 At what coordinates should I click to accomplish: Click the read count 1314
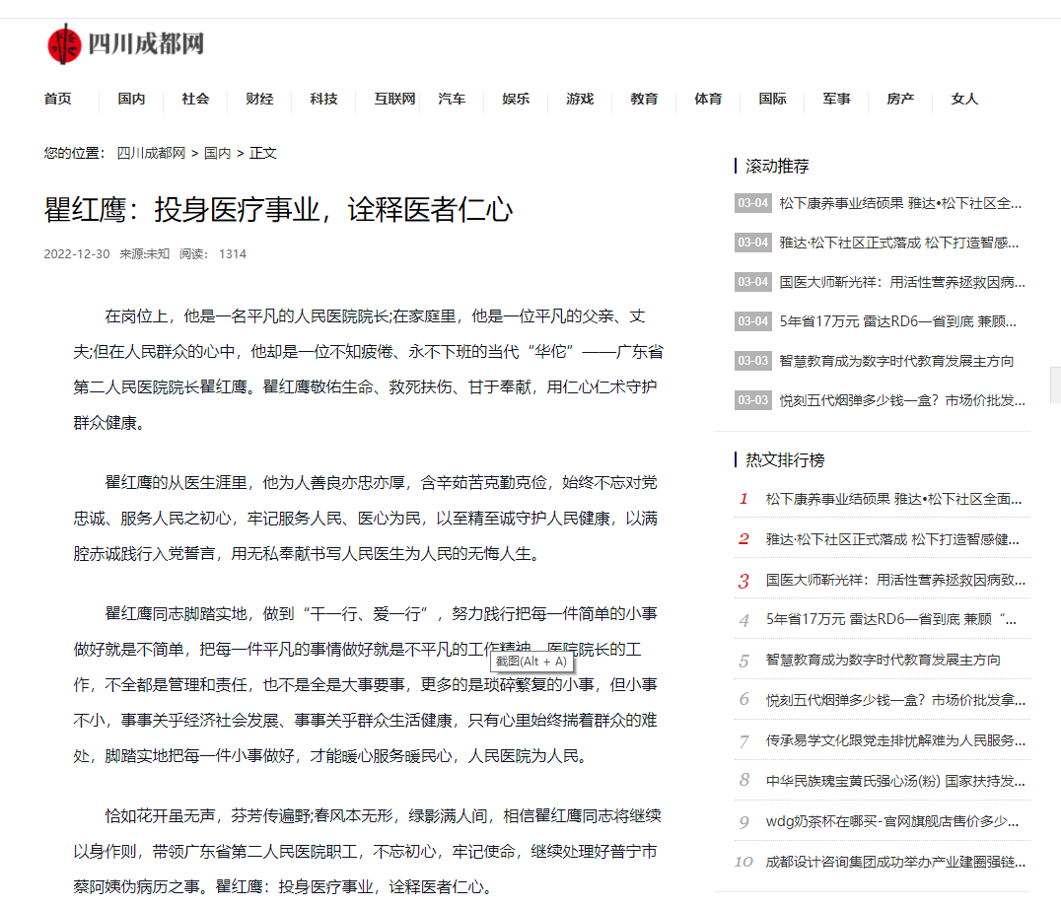coord(233,253)
